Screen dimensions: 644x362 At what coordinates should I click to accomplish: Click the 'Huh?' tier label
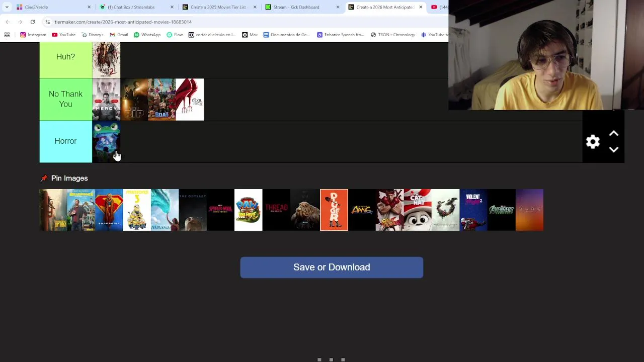click(x=65, y=57)
